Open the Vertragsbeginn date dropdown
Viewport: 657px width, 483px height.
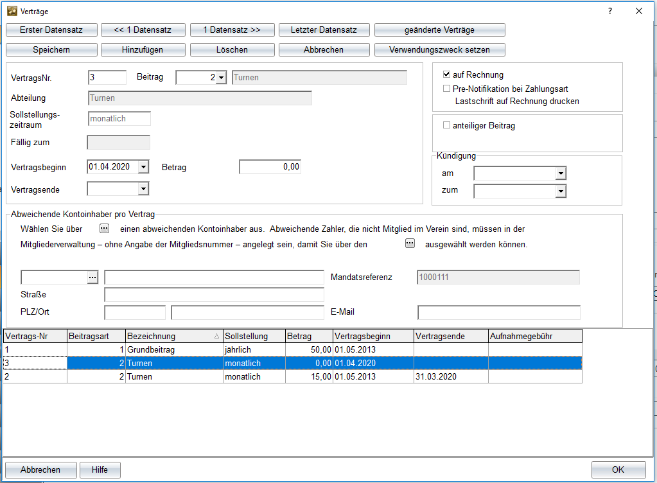point(143,167)
